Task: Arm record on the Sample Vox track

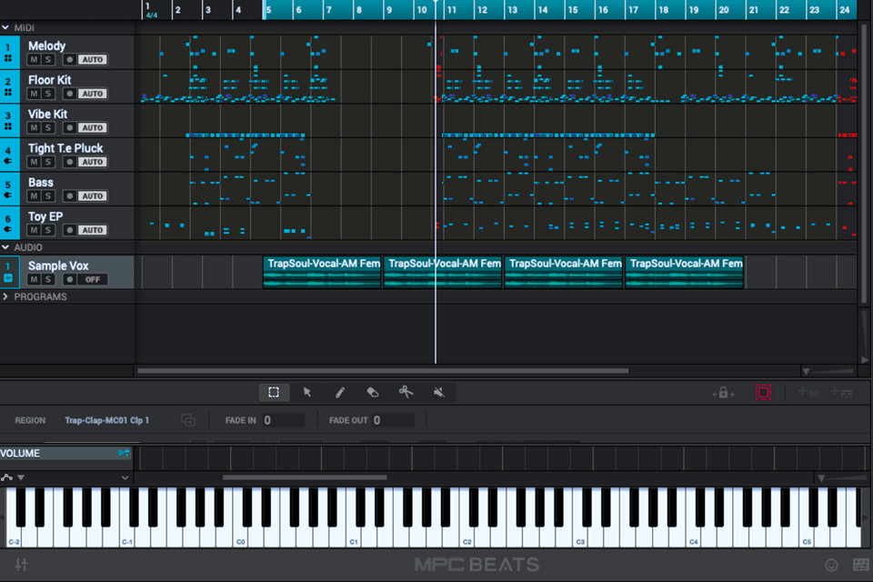Action: 70,279
